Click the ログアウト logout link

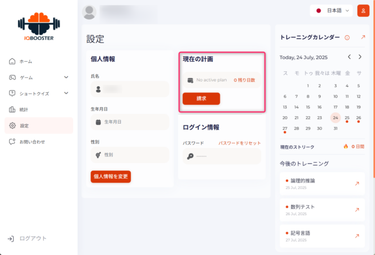[x=33, y=238]
